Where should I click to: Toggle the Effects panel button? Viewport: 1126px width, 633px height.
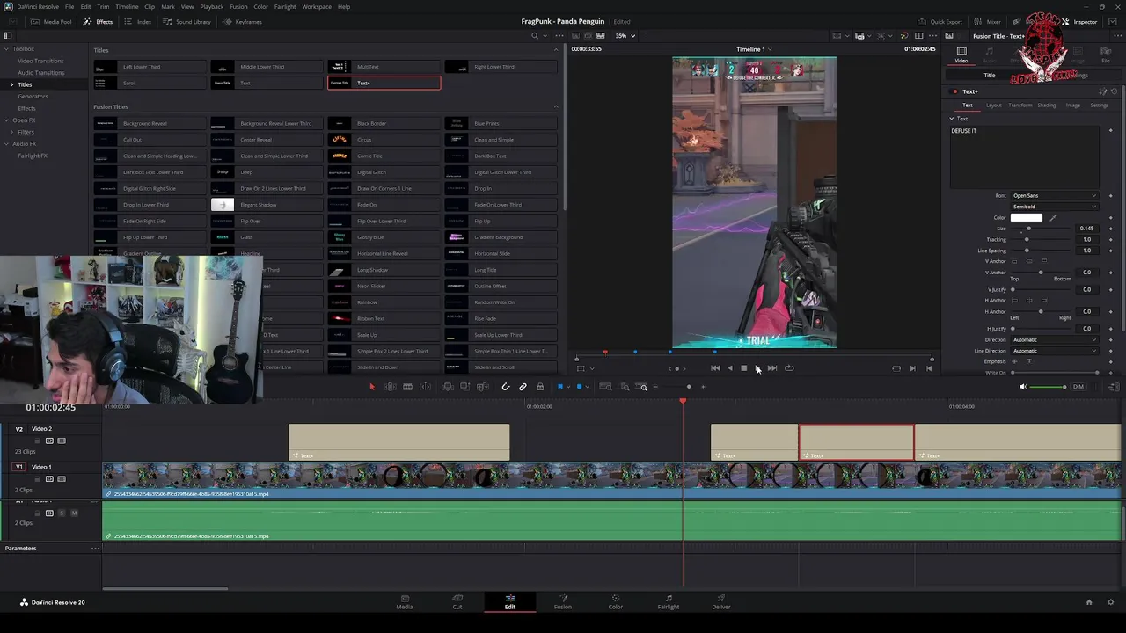coord(99,22)
